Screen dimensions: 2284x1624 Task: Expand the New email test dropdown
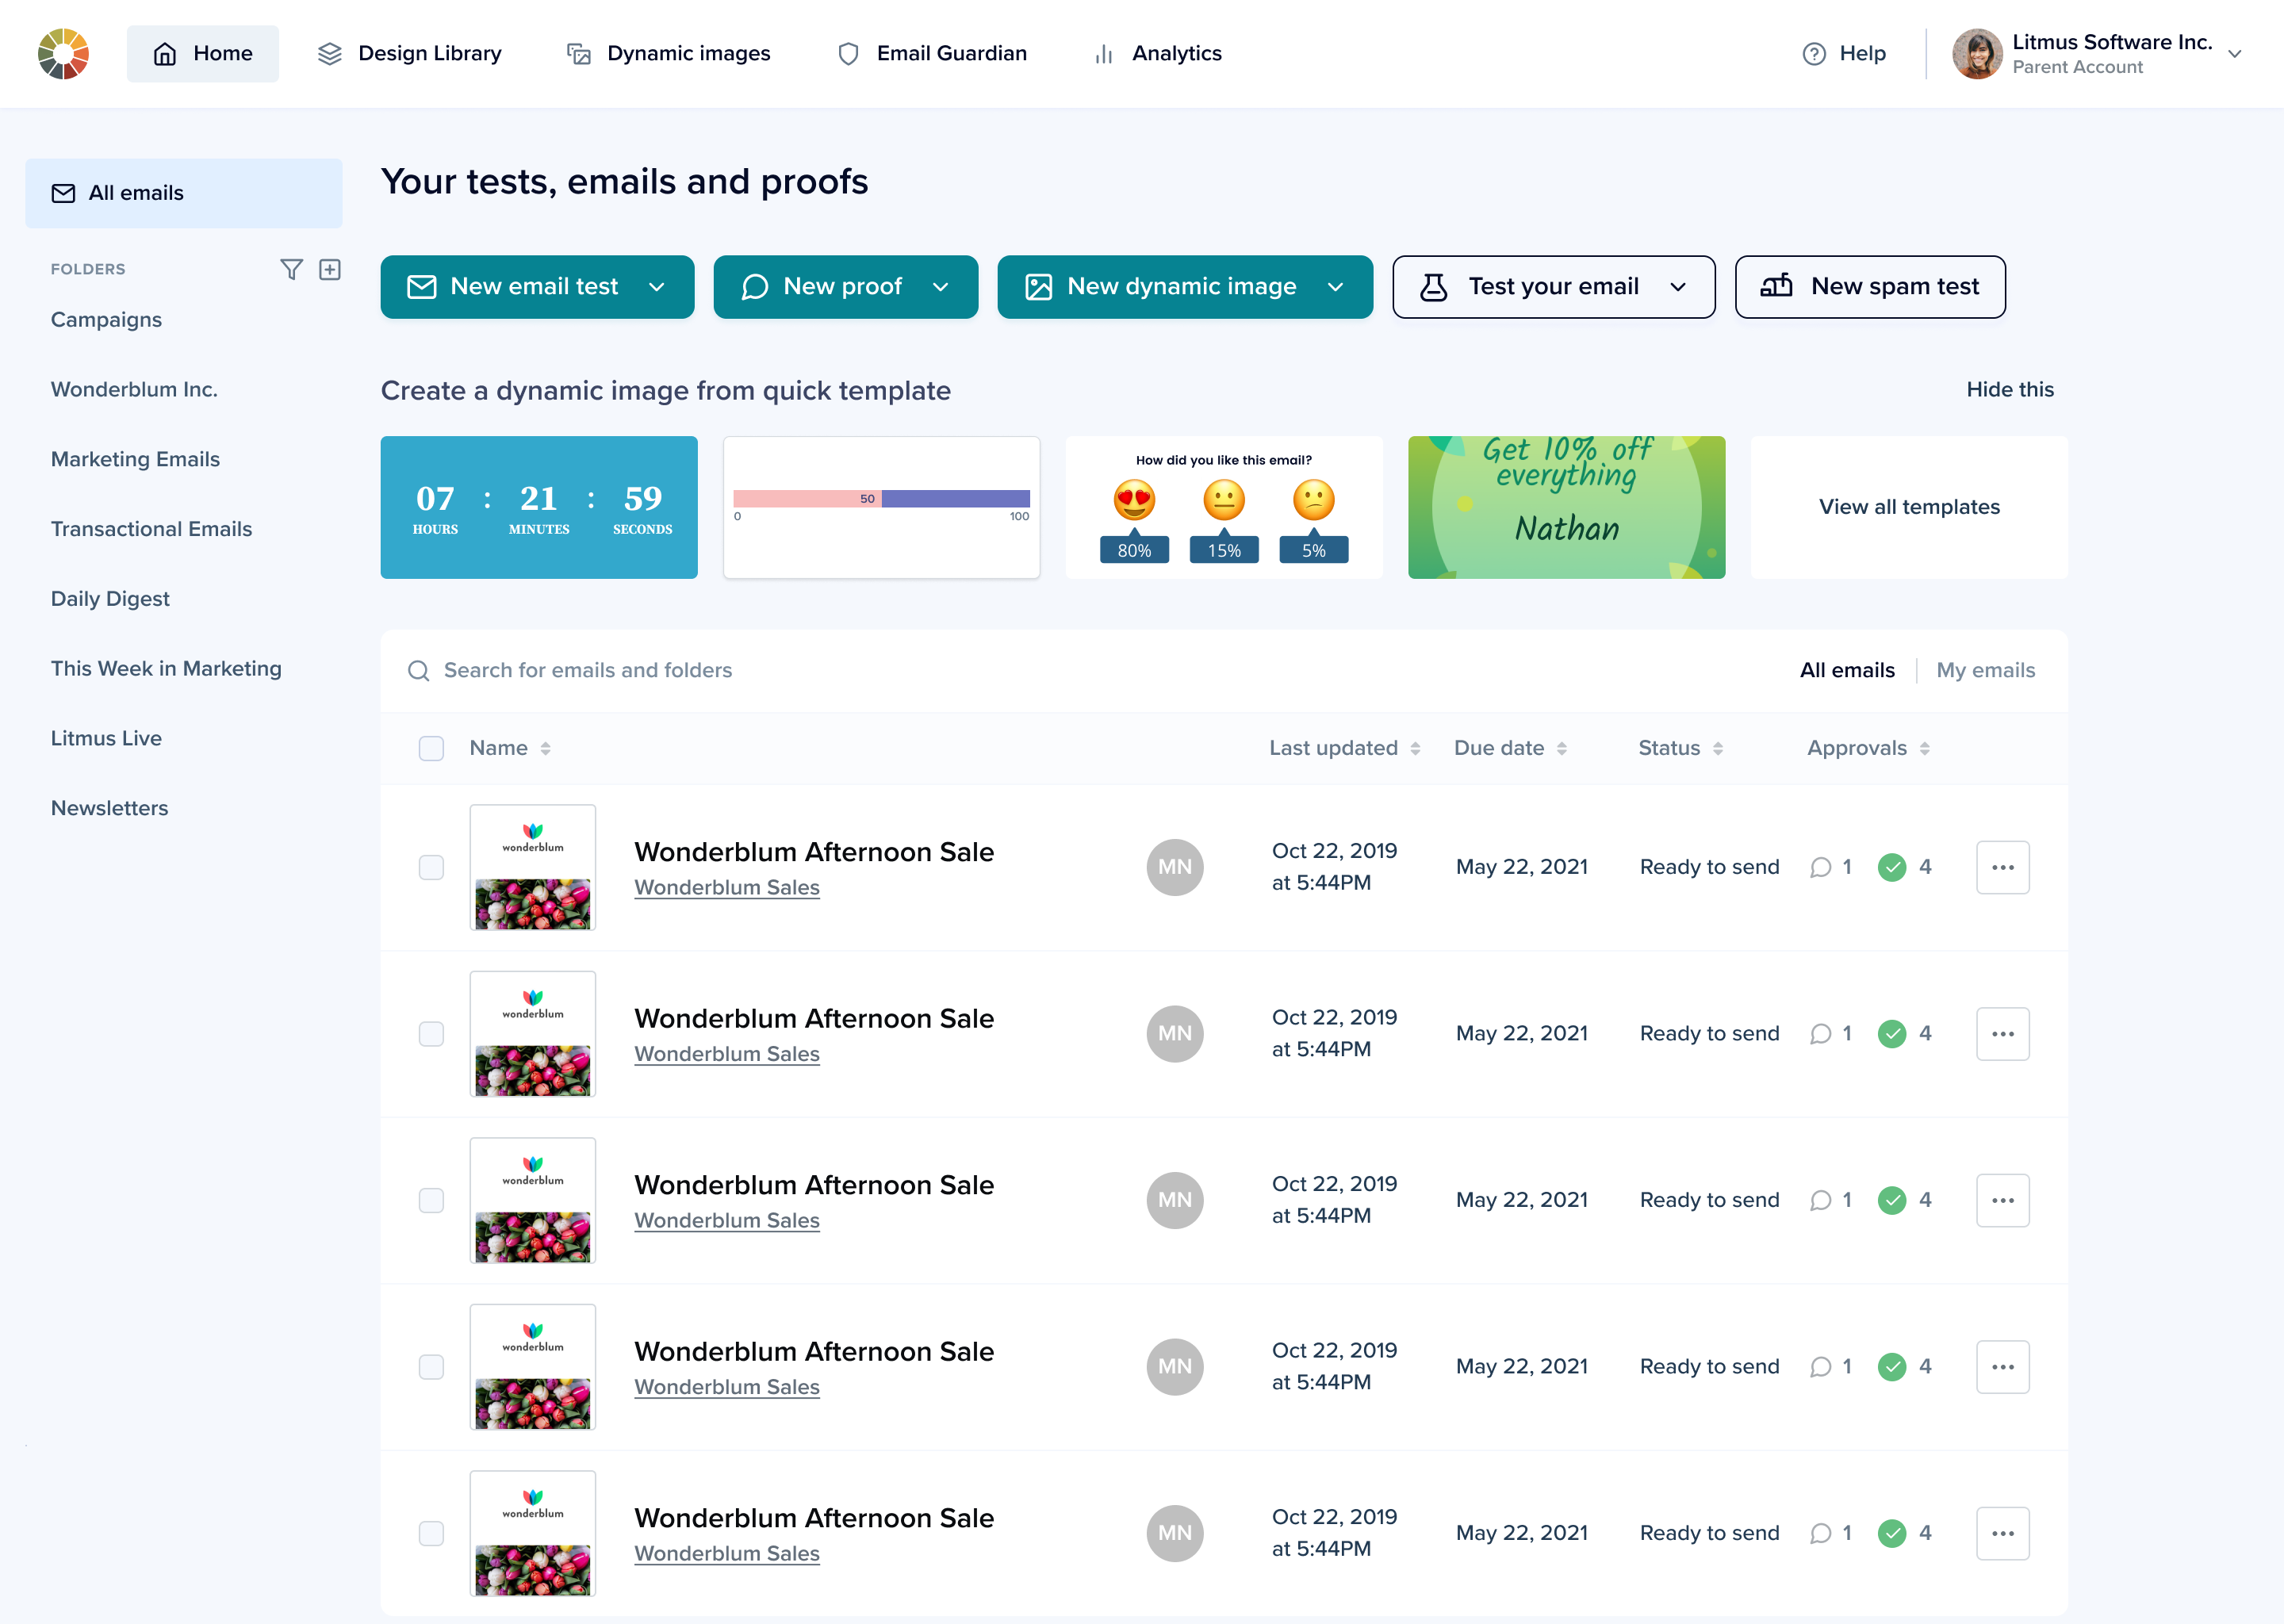657,287
